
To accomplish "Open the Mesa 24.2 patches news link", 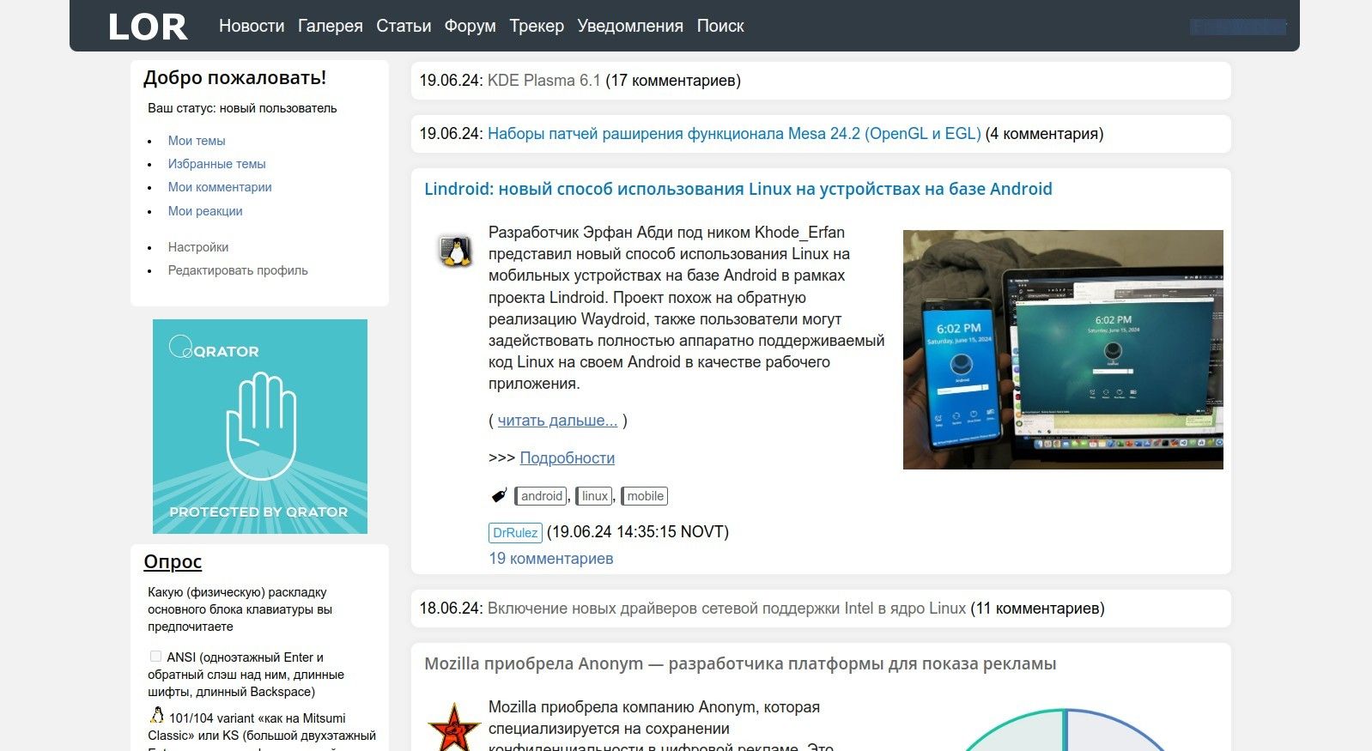I will point(734,134).
